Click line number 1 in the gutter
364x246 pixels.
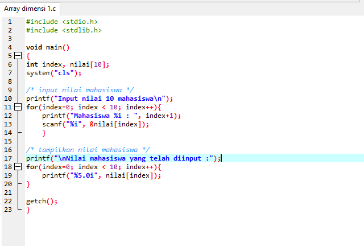coord(10,22)
